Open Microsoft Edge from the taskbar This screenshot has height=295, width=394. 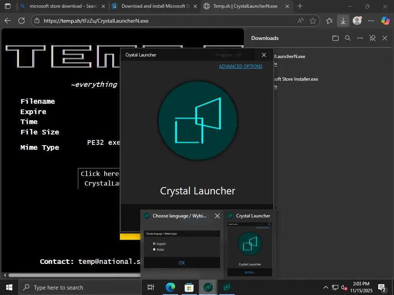click(x=170, y=287)
